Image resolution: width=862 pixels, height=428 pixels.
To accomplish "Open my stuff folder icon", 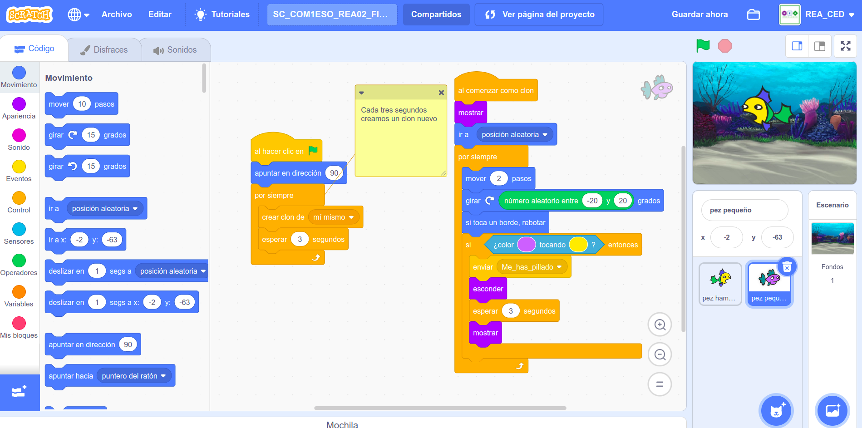I will click(x=754, y=15).
